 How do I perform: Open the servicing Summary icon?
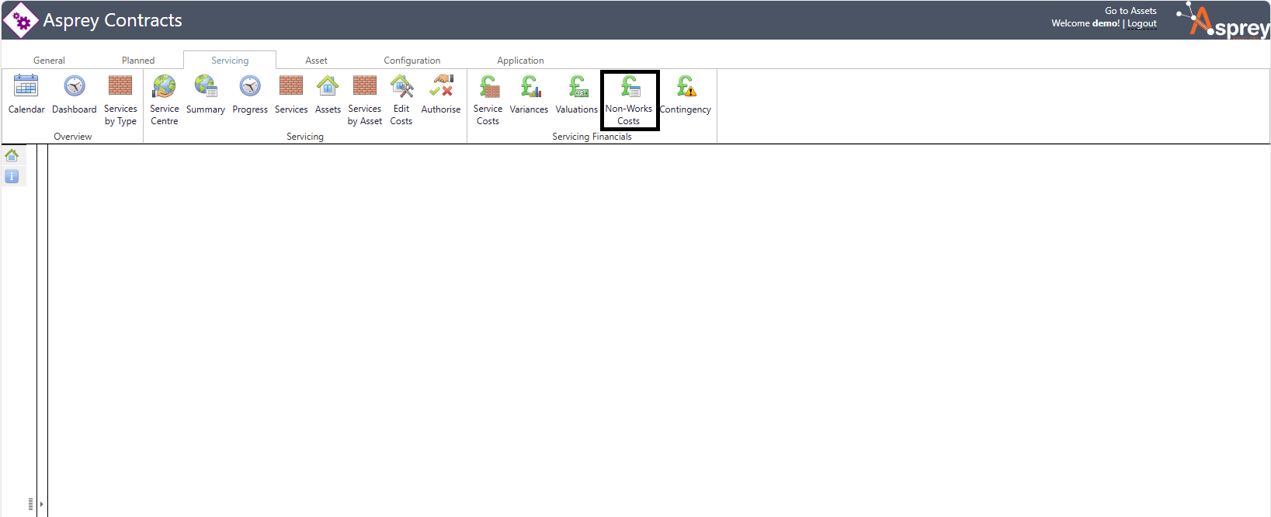[x=206, y=86]
